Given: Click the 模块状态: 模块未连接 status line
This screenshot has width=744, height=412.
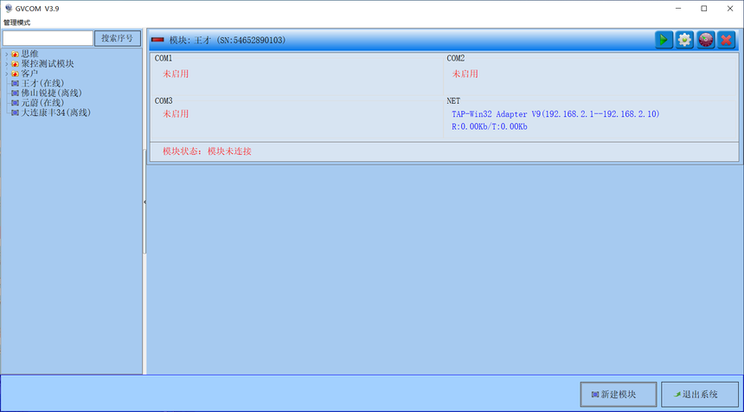Looking at the screenshot, I should click(x=207, y=151).
